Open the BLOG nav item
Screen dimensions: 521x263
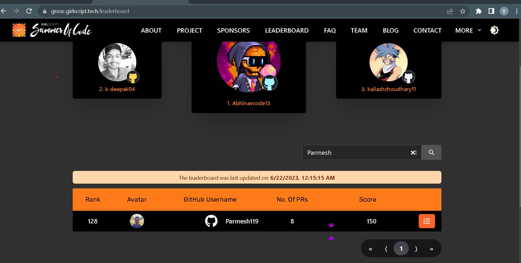pyautogui.click(x=391, y=30)
